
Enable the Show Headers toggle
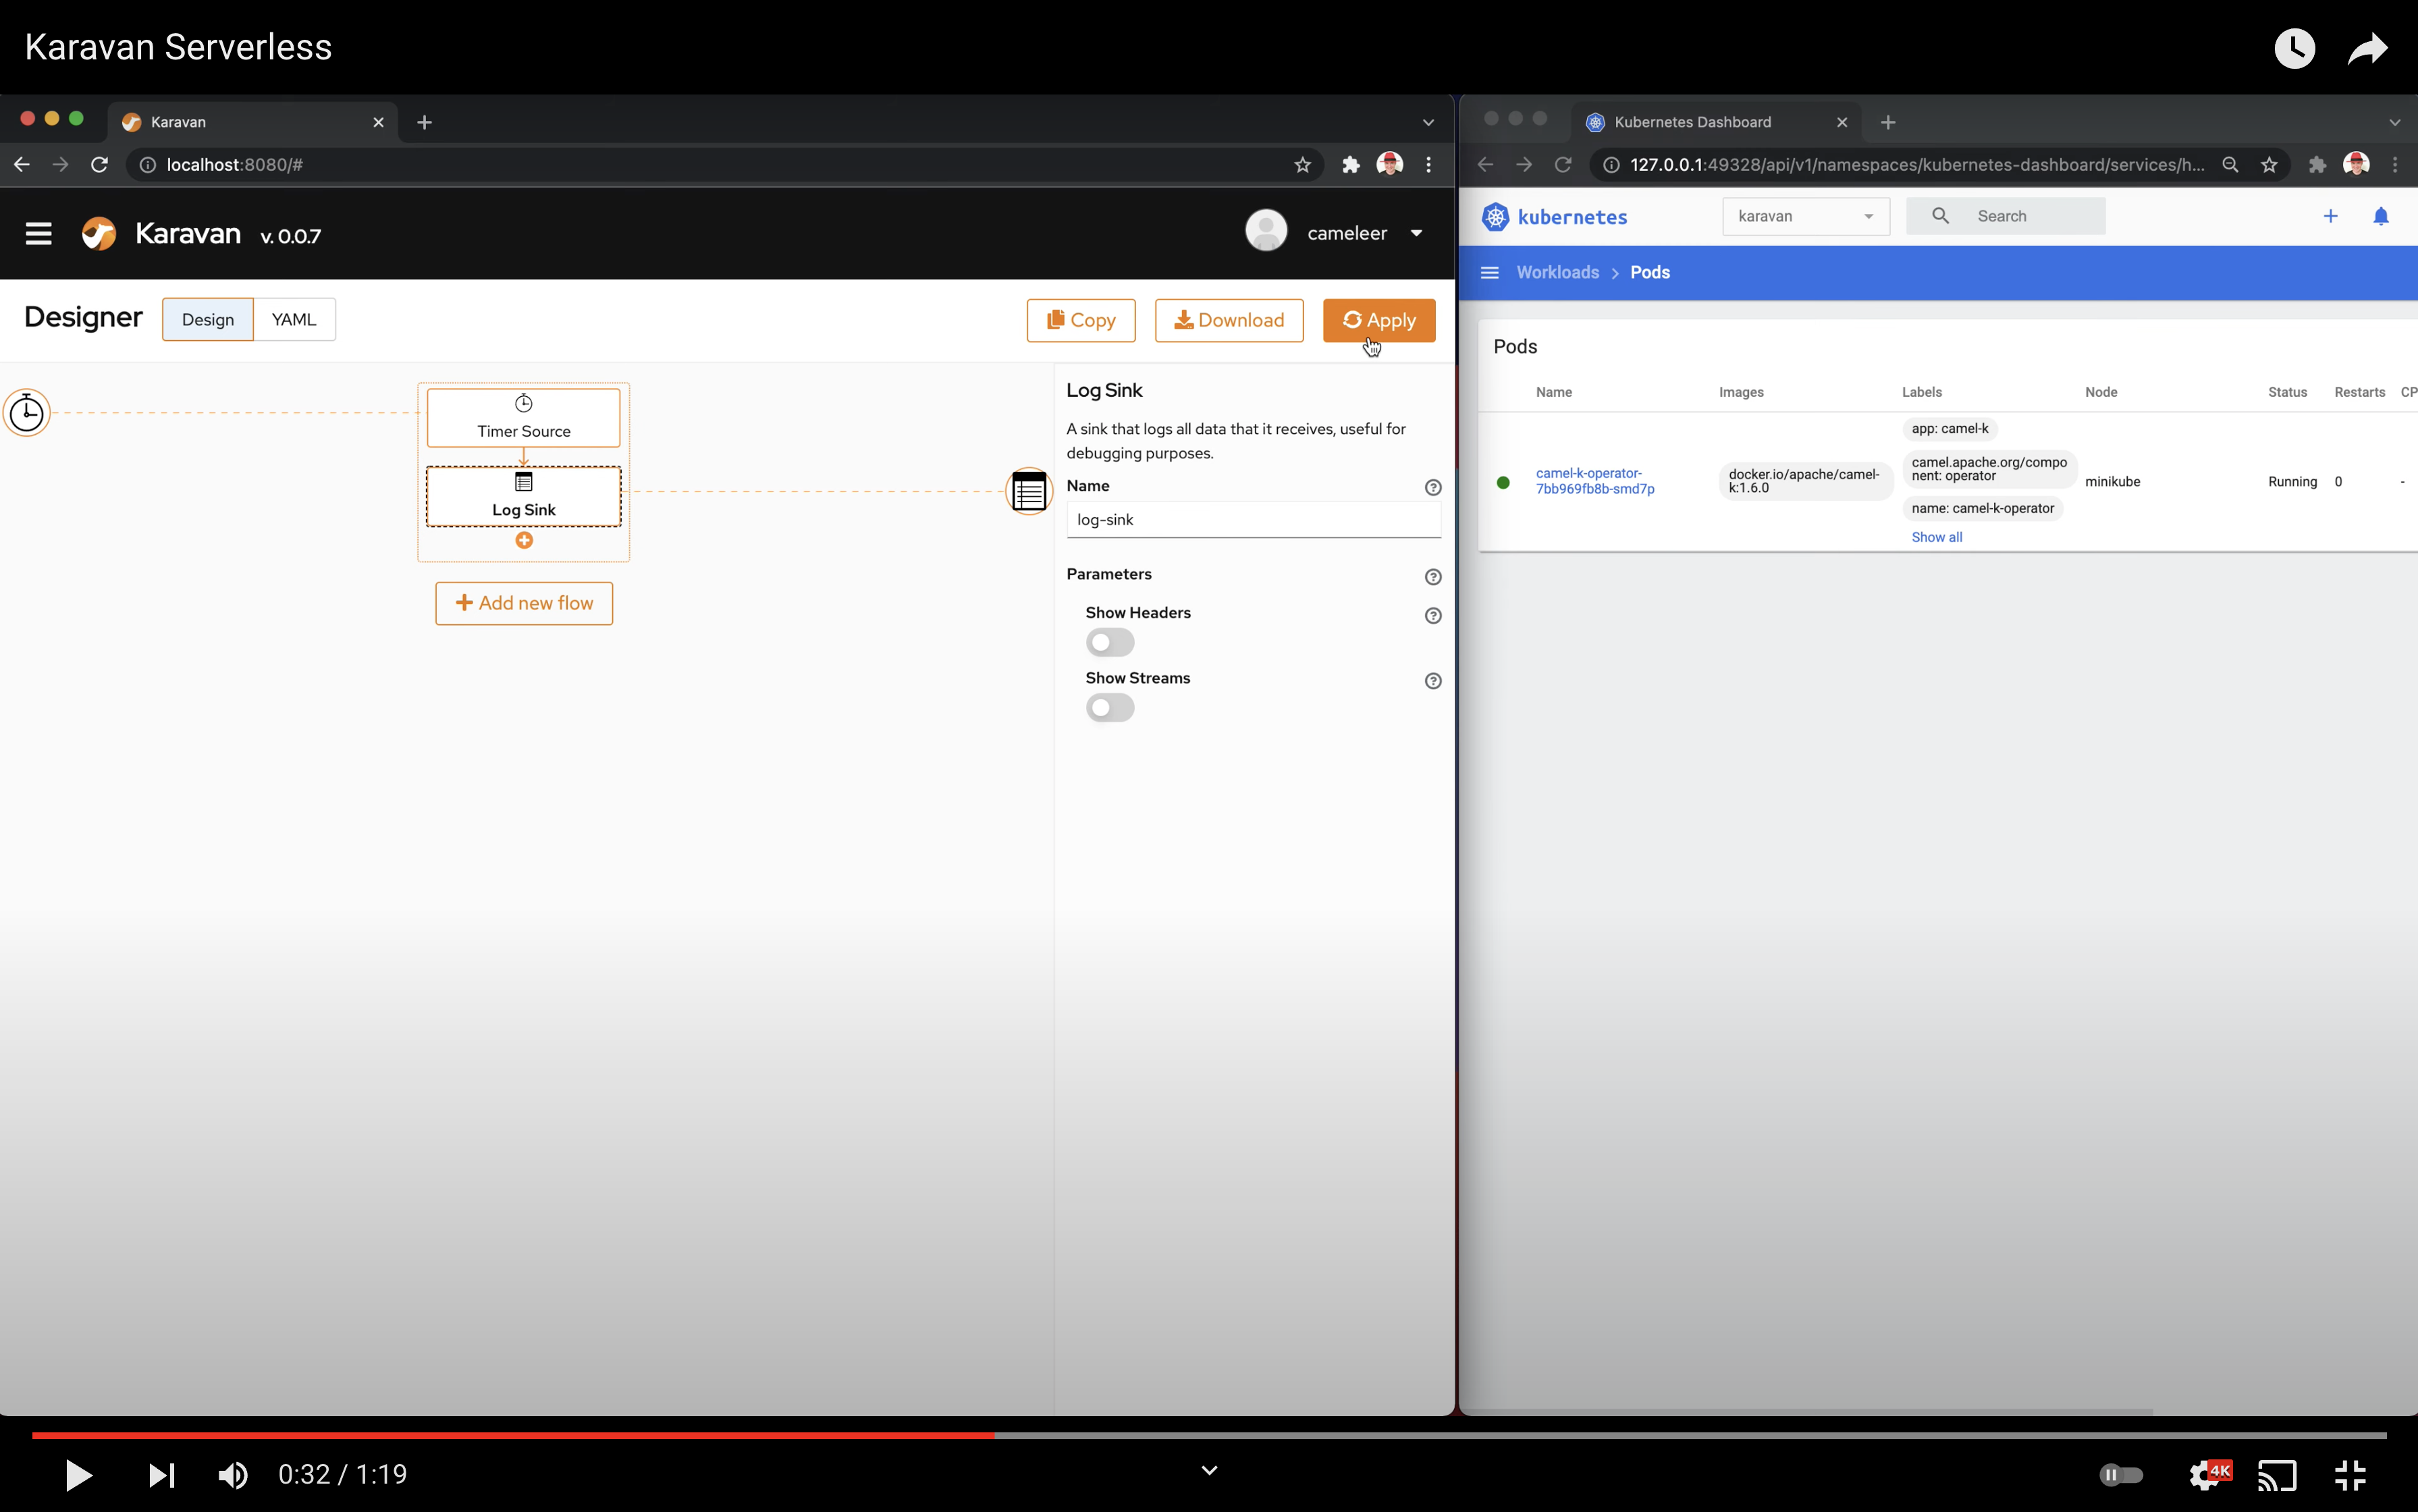pyautogui.click(x=1109, y=642)
